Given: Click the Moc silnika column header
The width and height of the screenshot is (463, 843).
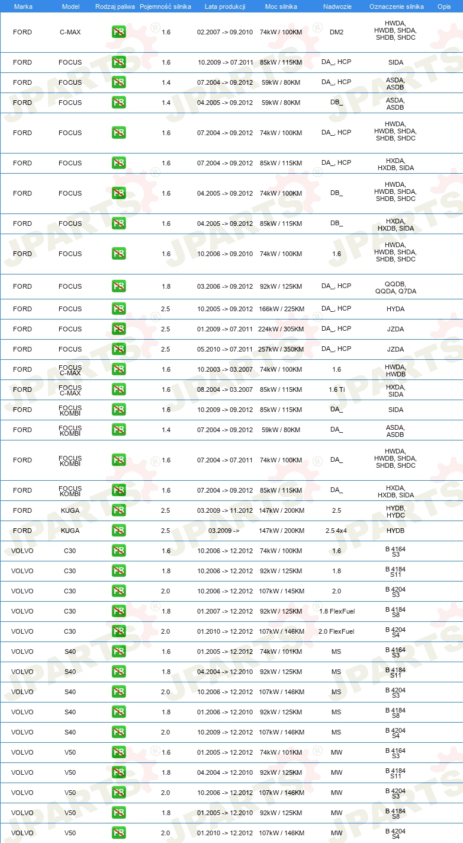Looking at the screenshot, I should pyautogui.click(x=281, y=6).
